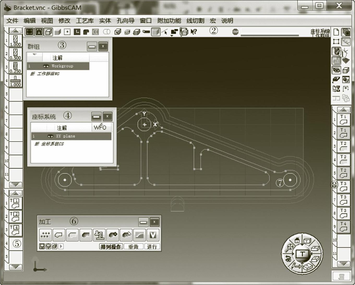Click the dotted selection box icon
355x285 pixels.
[x=67, y=32]
